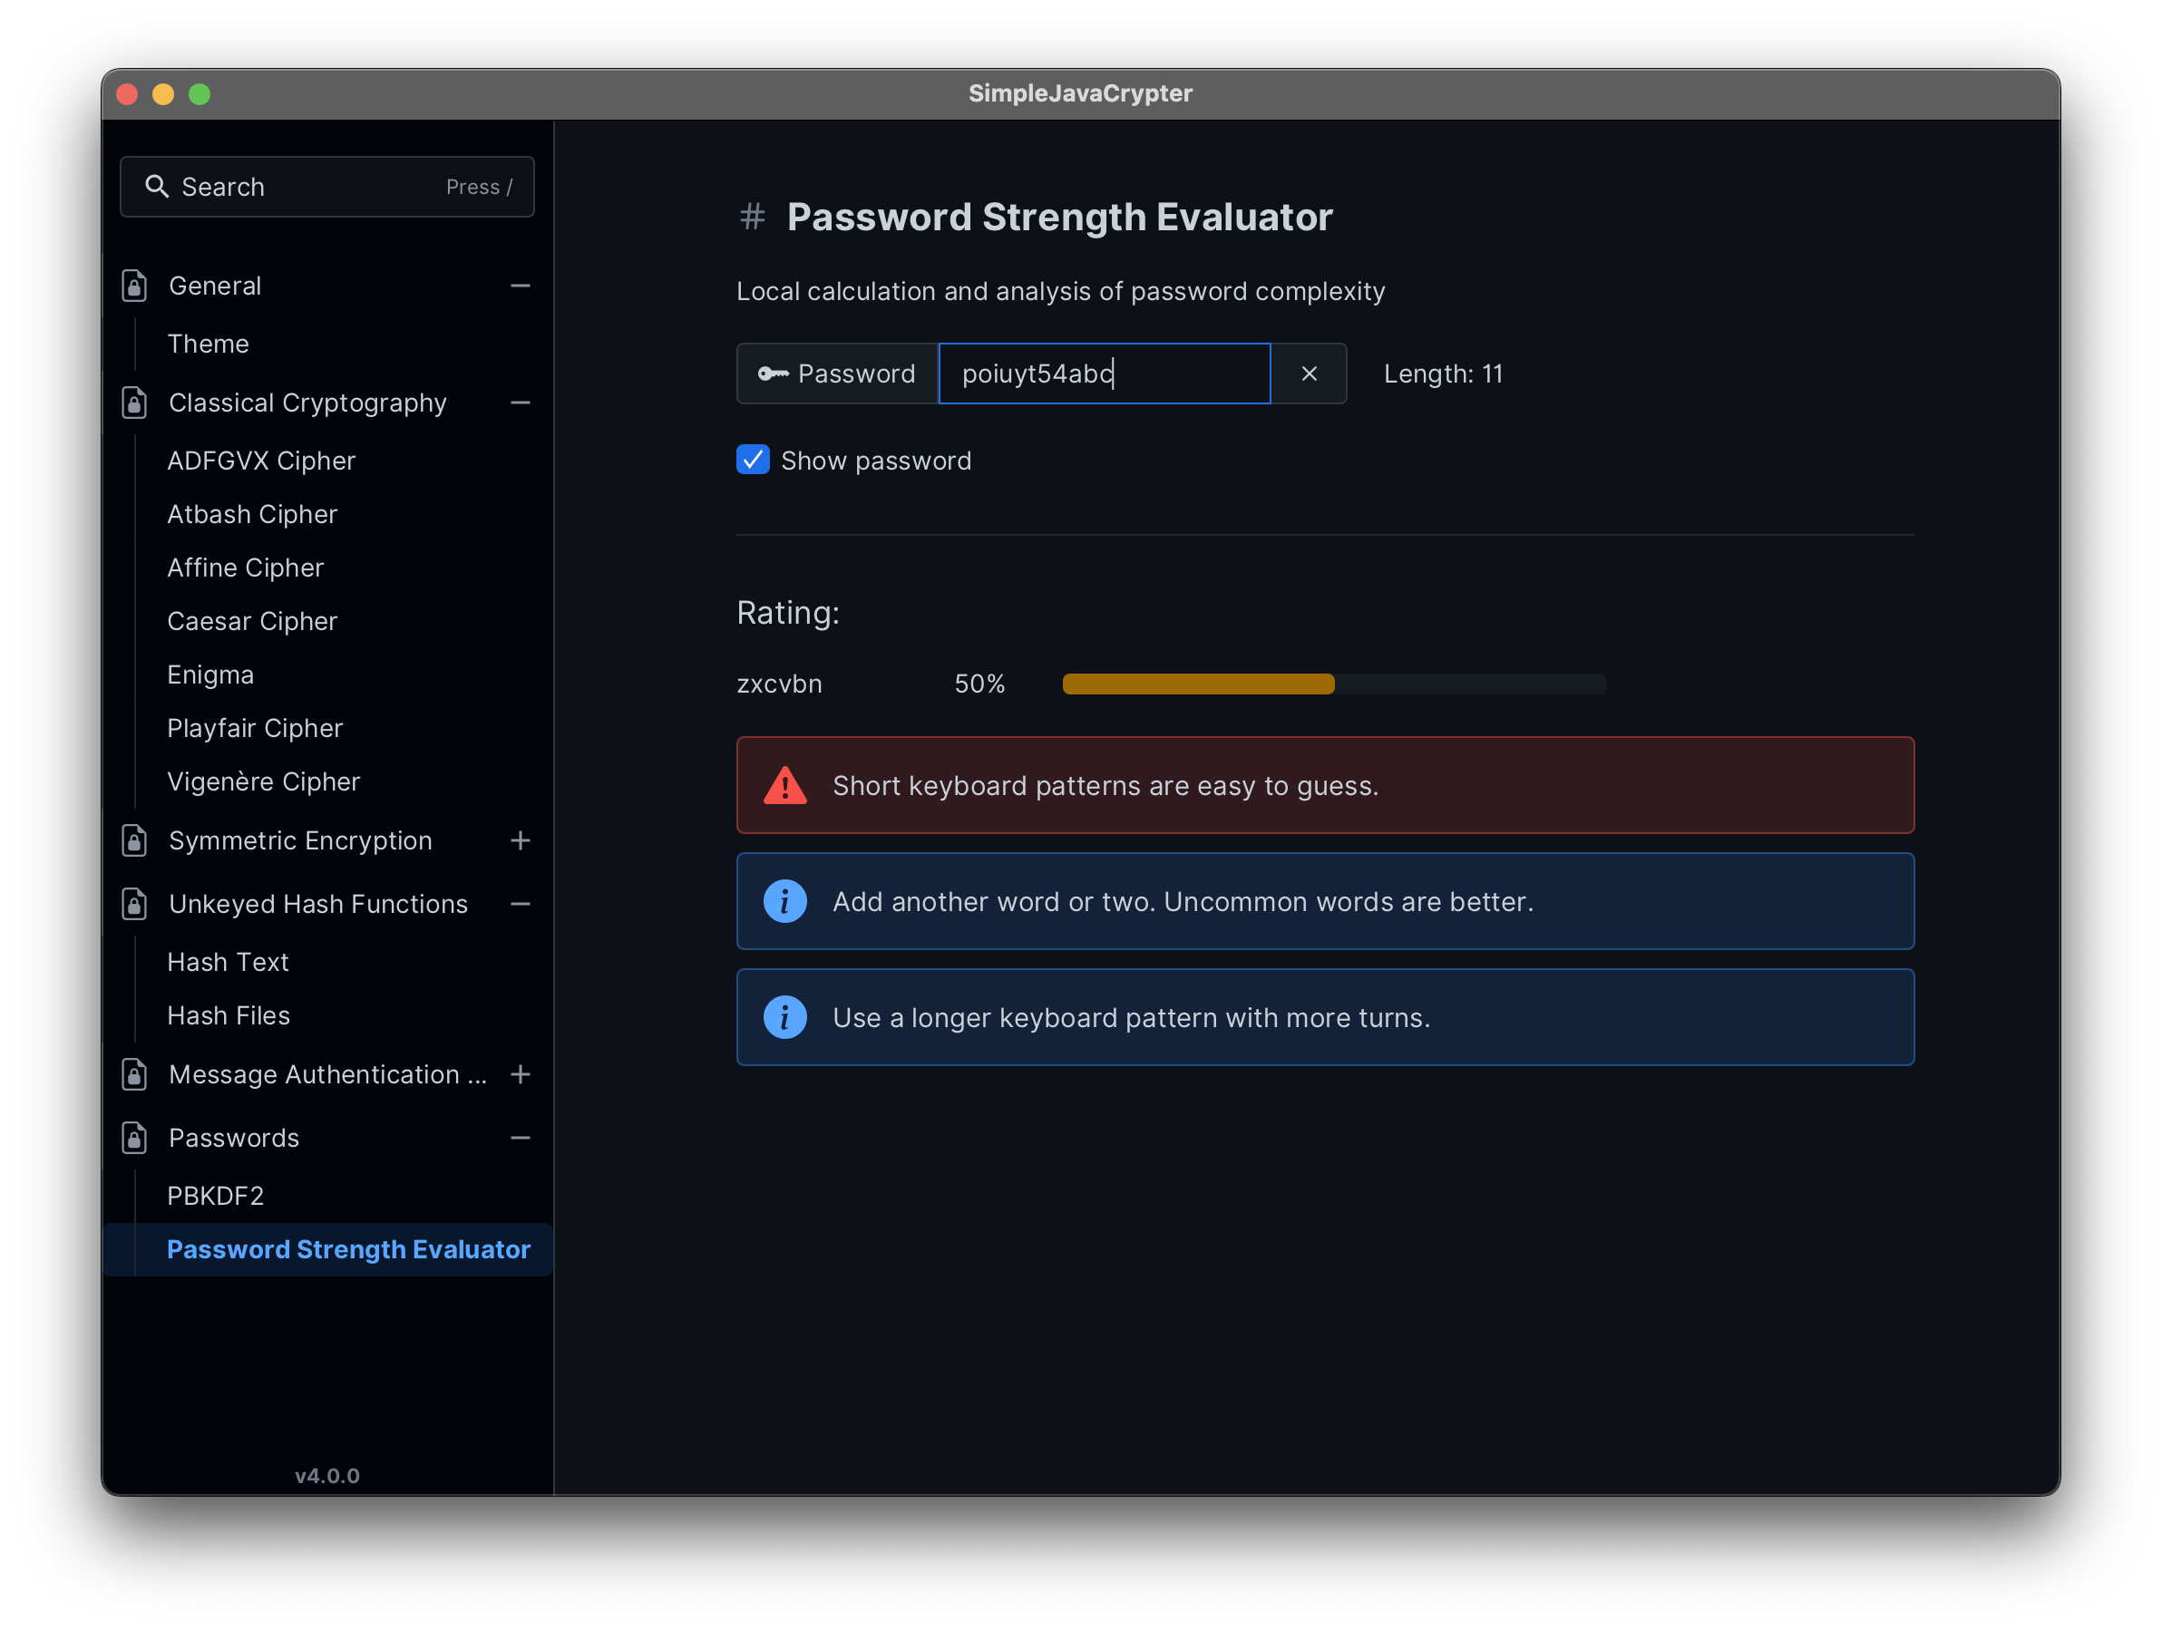Screen dimensions: 2162x1630
Task: Click the magnifier icon in Search box
Action: coord(156,187)
